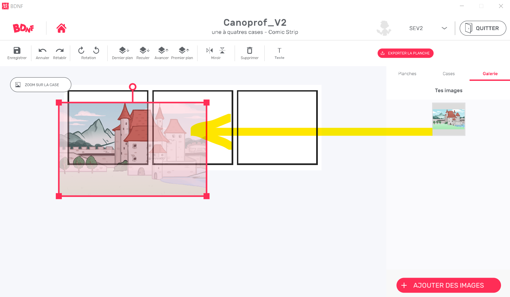Rotate image clockwise with Rotation icon
The height and width of the screenshot is (297, 510).
click(x=81, y=50)
